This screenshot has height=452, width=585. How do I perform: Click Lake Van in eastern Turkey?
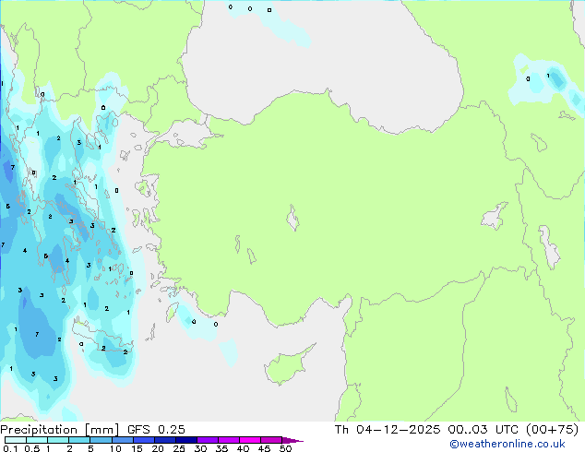coord(494,217)
